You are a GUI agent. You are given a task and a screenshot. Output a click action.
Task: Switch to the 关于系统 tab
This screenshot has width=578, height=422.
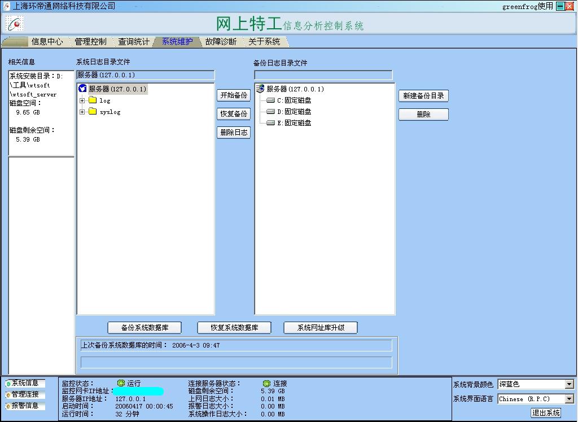(264, 42)
